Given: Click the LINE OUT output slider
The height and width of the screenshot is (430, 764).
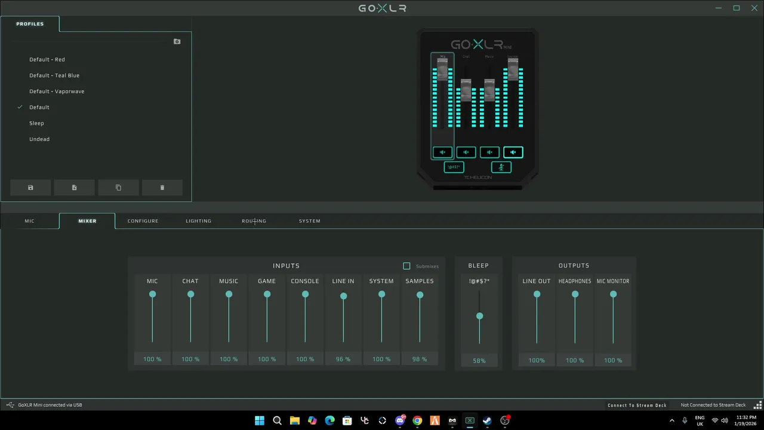Looking at the screenshot, I should (537, 318).
